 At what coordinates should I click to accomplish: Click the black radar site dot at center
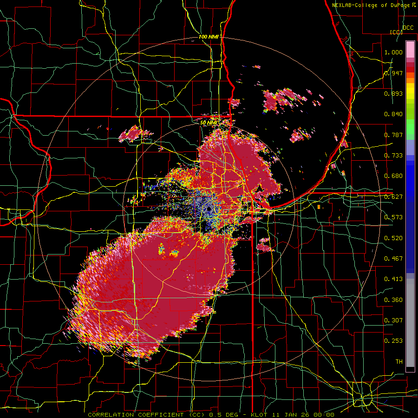coord(209,209)
